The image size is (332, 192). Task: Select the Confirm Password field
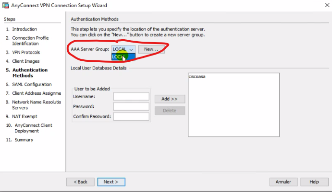(131, 116)
